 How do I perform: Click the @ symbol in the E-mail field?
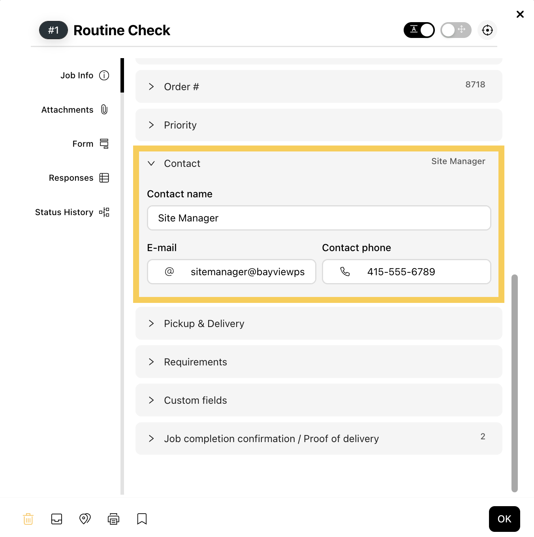(x=169, y=272)
